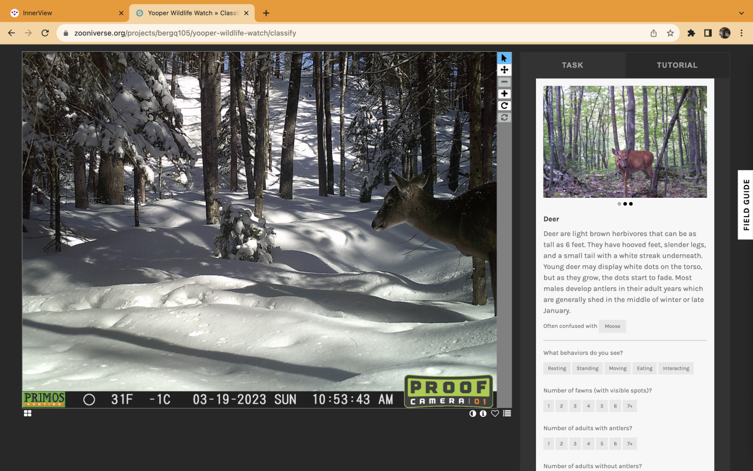Choose 7+ for adults with antlers
Viewport: 753px width, 471px height.
629,444
